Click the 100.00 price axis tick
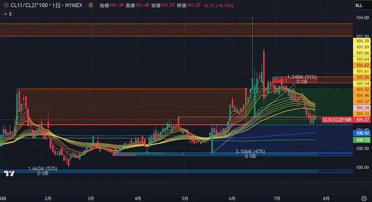This screenshot has height=202, width=372. 362,167
